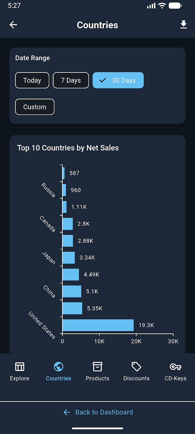Open the Discounts tag icon
The width and height of the screenshot is (195, 434).
(136, 366)
